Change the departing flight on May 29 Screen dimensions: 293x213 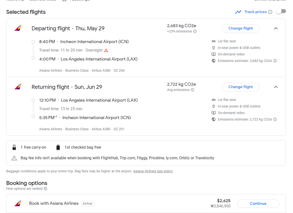pyautogui.click(x=240, y=28)
